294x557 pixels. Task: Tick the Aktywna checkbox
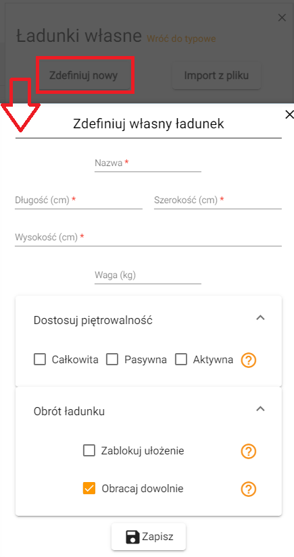(x=181, y=360)
